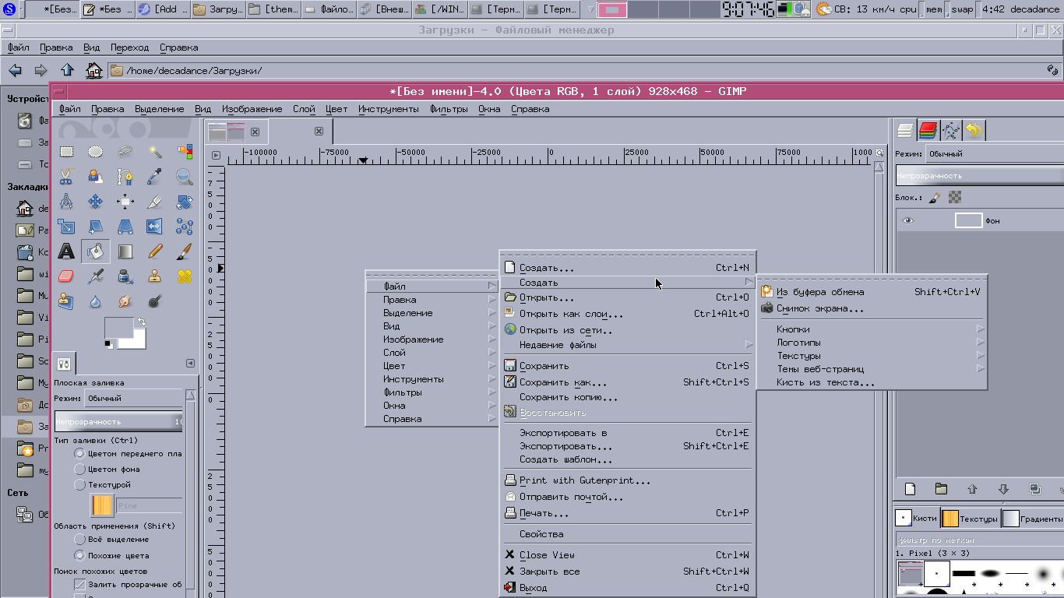This screenshot has height=598, width=1064.
Task: Select the Blend gradient tool
Action: coord(125,252)
